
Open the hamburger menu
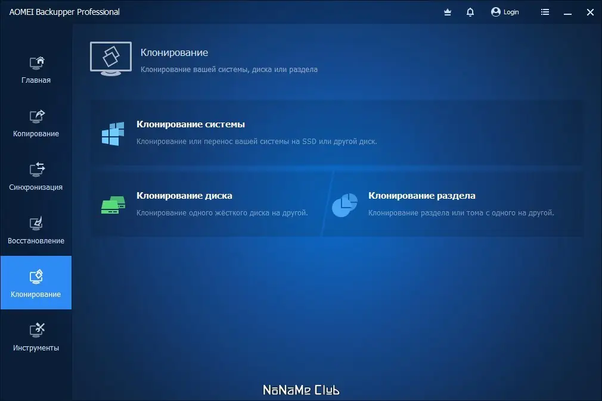545,11
